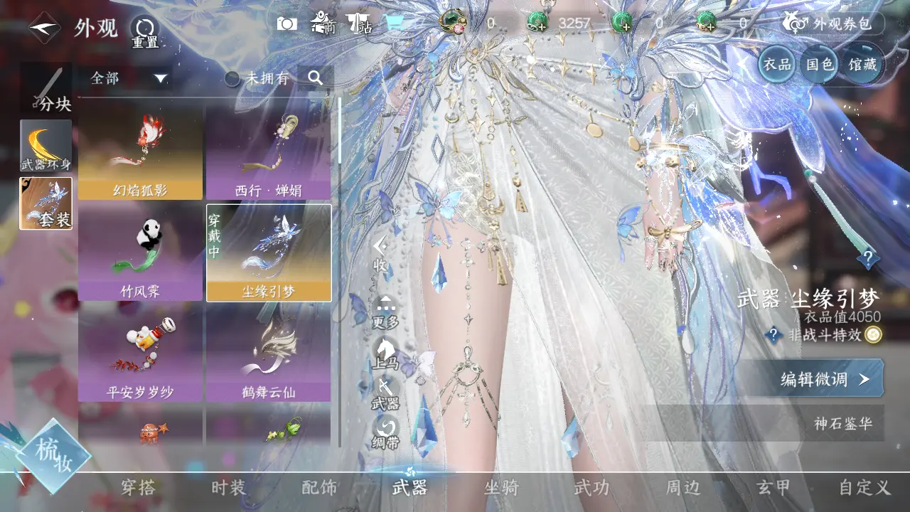The image size is (910, 512).
Task: Select the 鹤舞云仙 weapon skin
Action: [268, 353]
